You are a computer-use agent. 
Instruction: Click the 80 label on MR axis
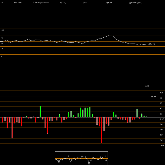pyautogui.click(x=161, y=98)
